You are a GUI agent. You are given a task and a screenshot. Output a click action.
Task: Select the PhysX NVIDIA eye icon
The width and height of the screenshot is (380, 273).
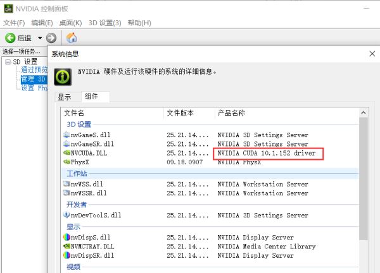pyautogui.click(x=66, y=162)
